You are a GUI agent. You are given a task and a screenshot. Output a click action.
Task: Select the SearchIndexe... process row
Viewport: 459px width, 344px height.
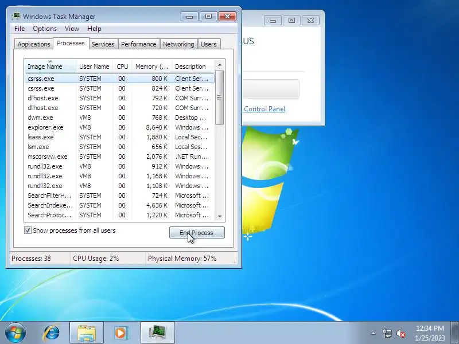(119, 205)
